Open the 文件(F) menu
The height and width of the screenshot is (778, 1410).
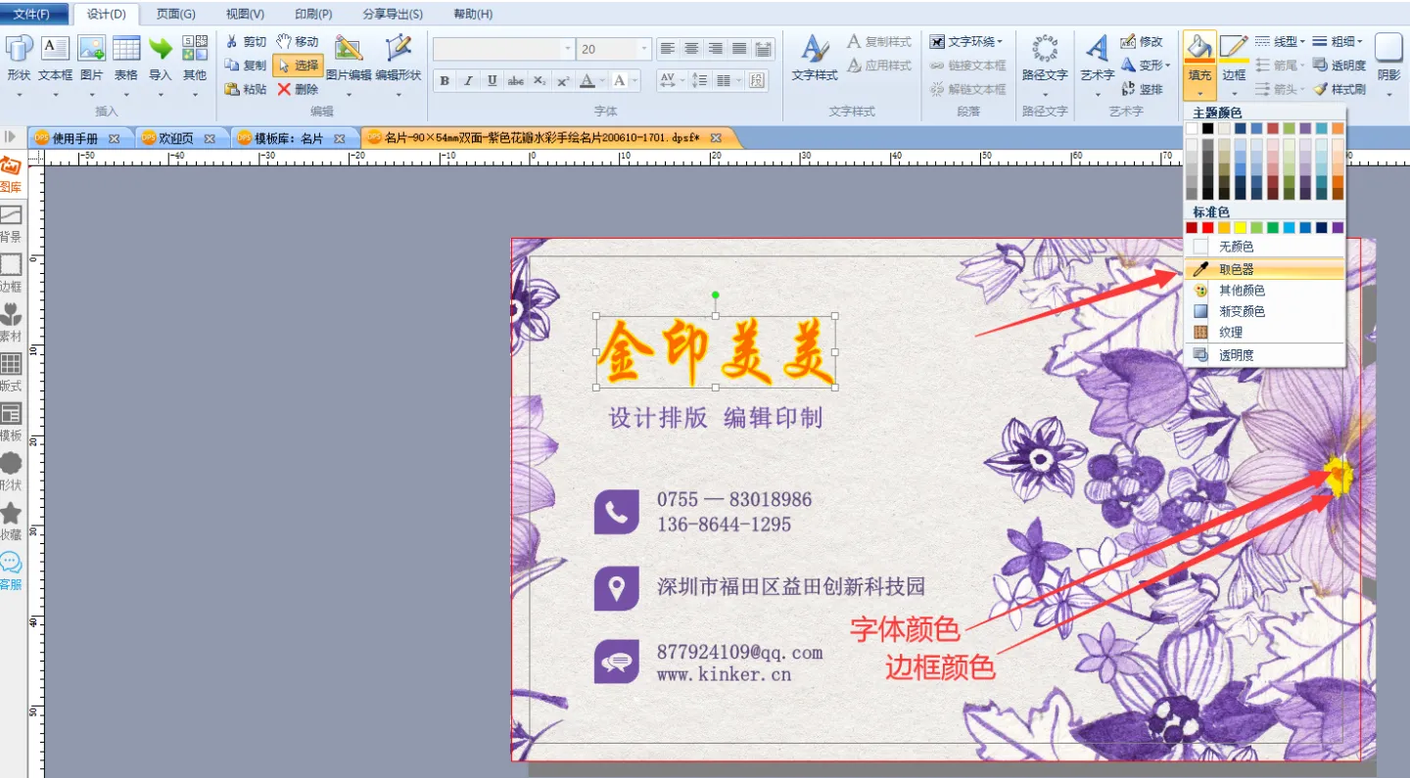coord(32,14)
